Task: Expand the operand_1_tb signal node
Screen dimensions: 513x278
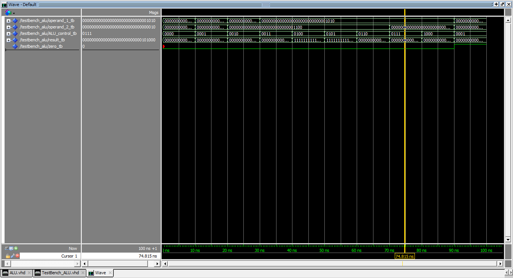Action: pos(8,21)
